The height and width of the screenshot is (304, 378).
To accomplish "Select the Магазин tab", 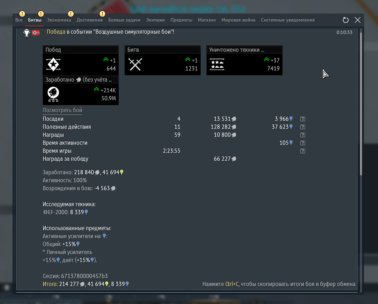I will 207,20.
